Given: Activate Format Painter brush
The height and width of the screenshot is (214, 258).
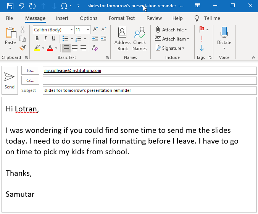Looking at the screenshot, I should (23, 48).
